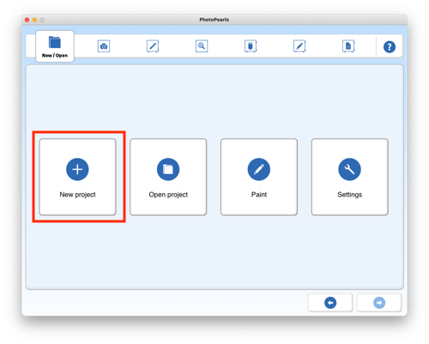Click the gray disabled zoom window button
Viewport: 429px width, 344px height.
click(x=42, y=20)
